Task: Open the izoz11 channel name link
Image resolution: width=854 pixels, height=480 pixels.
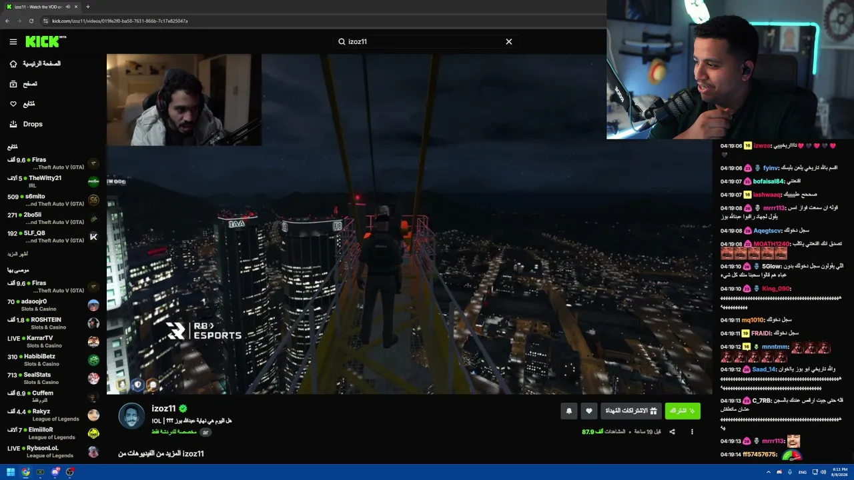Action: pos(163,409)
